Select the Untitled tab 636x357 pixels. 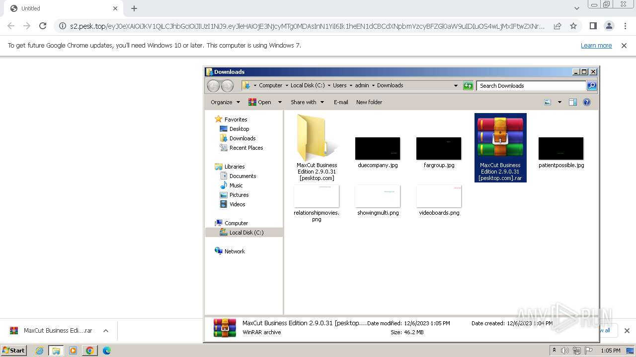[x=65, y=8]
